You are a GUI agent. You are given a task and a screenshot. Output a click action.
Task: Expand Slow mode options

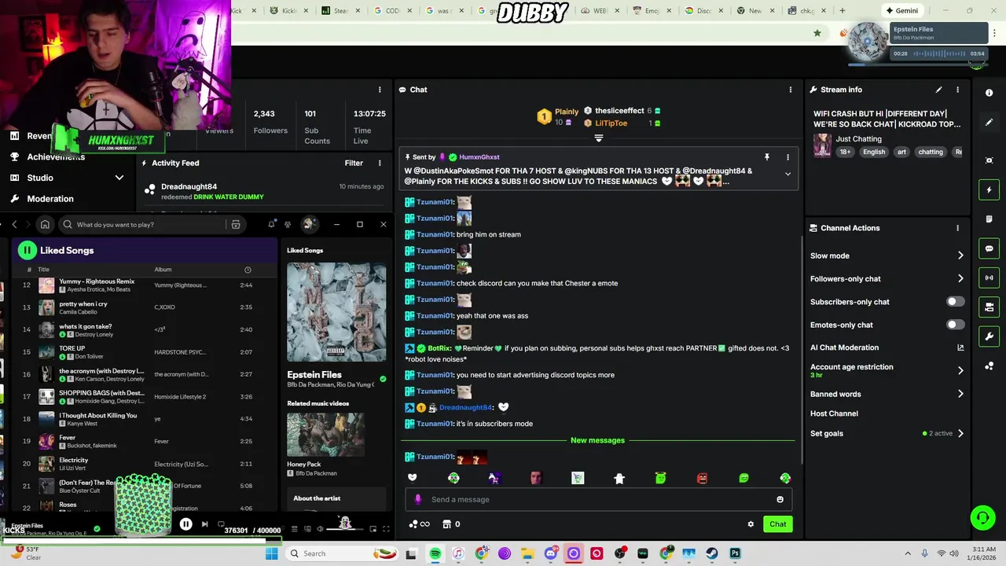[960, 255]
